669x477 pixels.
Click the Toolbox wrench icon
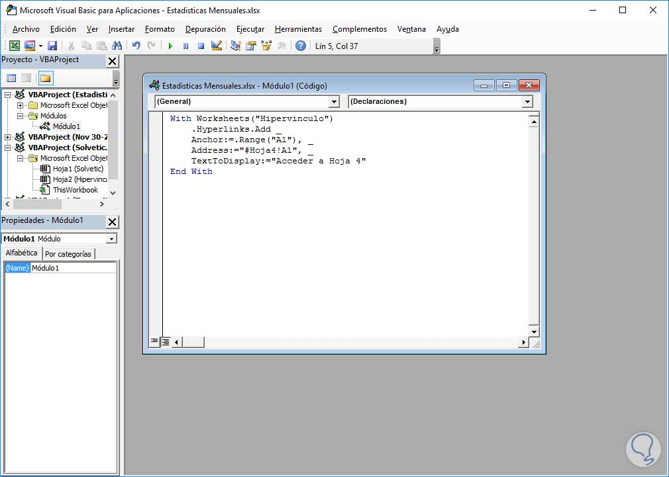pyautogui.click(x=282, y=46)
